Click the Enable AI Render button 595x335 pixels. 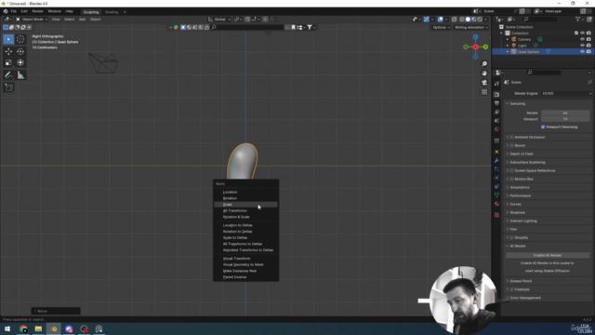pyautogui.click(x=548, y=255)
